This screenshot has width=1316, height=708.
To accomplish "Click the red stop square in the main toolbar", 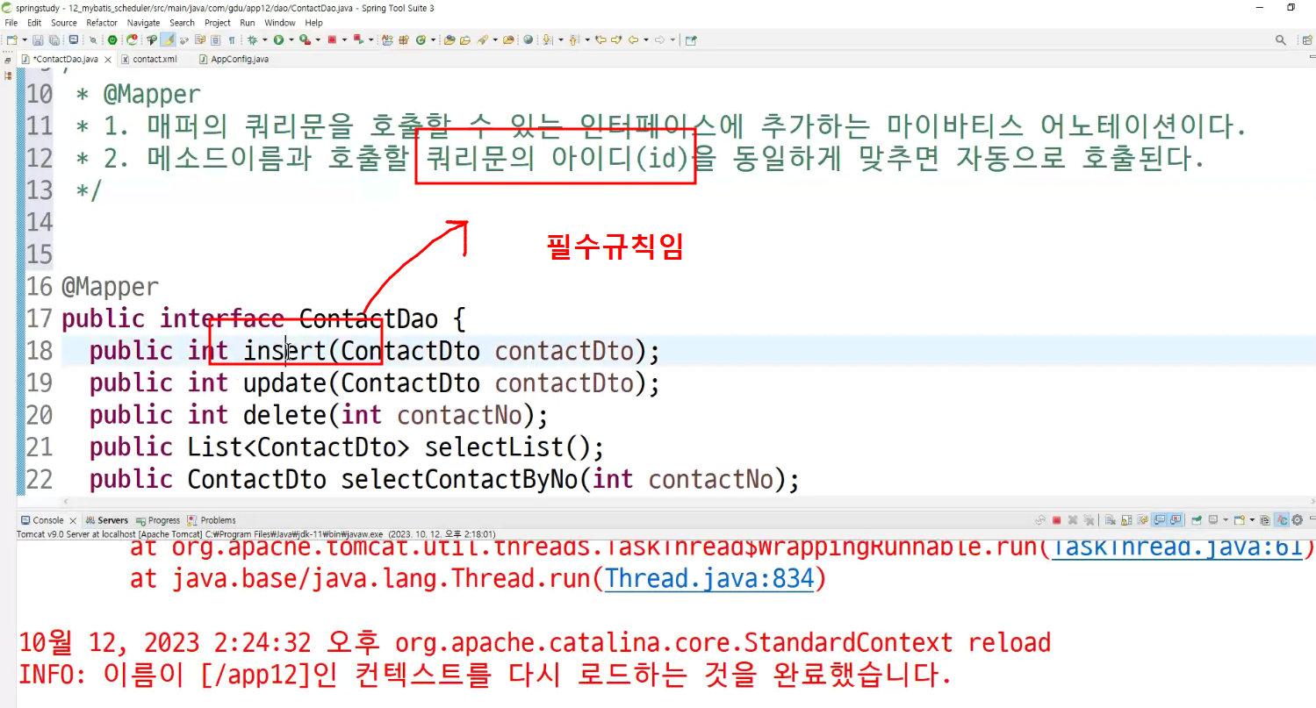I will pyautogui.click(x=332, y=39).
